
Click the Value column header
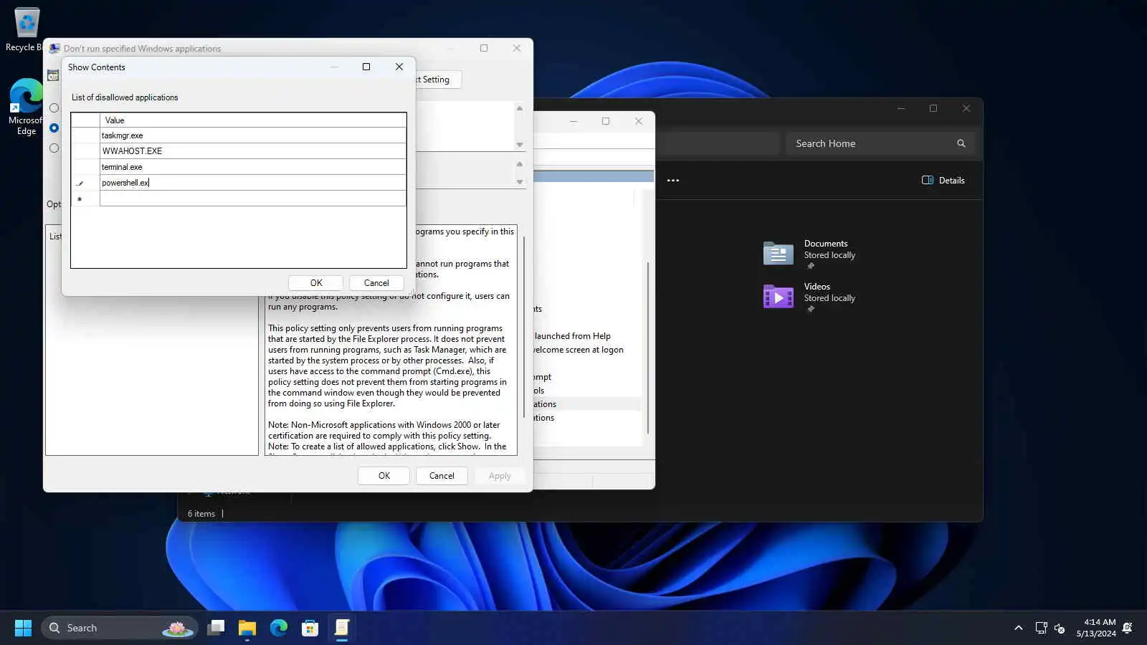point(253,120)
